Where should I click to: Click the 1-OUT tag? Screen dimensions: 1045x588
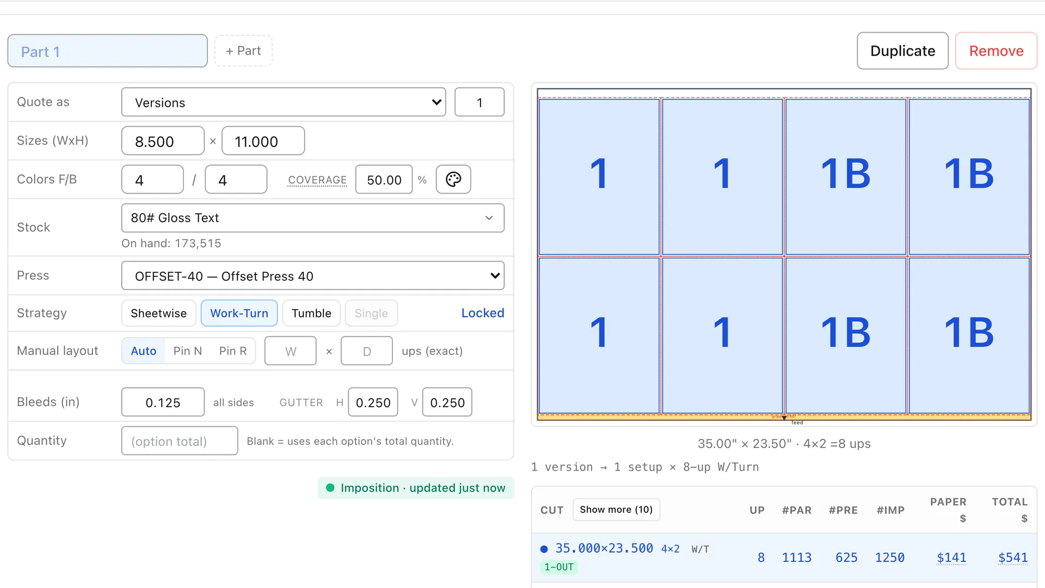coord(559,567)
